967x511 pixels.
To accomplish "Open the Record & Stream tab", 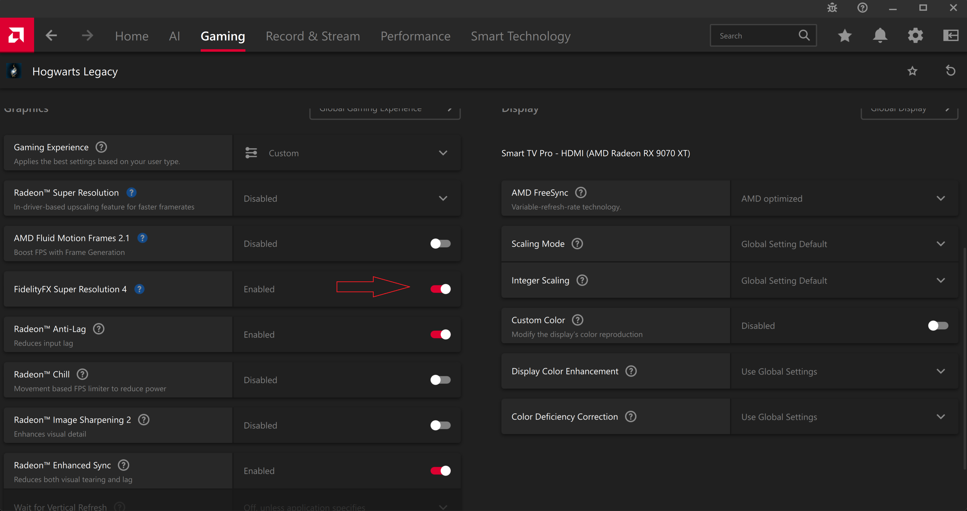I will tap(313, 36).
